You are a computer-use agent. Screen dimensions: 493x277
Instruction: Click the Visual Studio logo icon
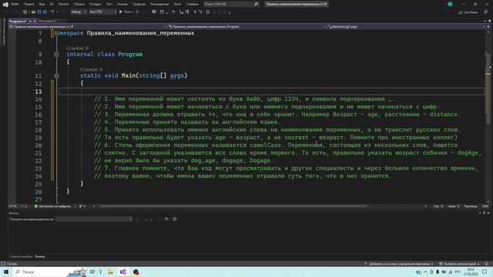(x=5, y=5)
